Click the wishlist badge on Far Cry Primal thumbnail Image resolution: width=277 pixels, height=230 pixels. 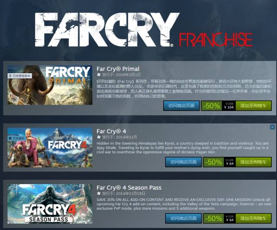19,76
